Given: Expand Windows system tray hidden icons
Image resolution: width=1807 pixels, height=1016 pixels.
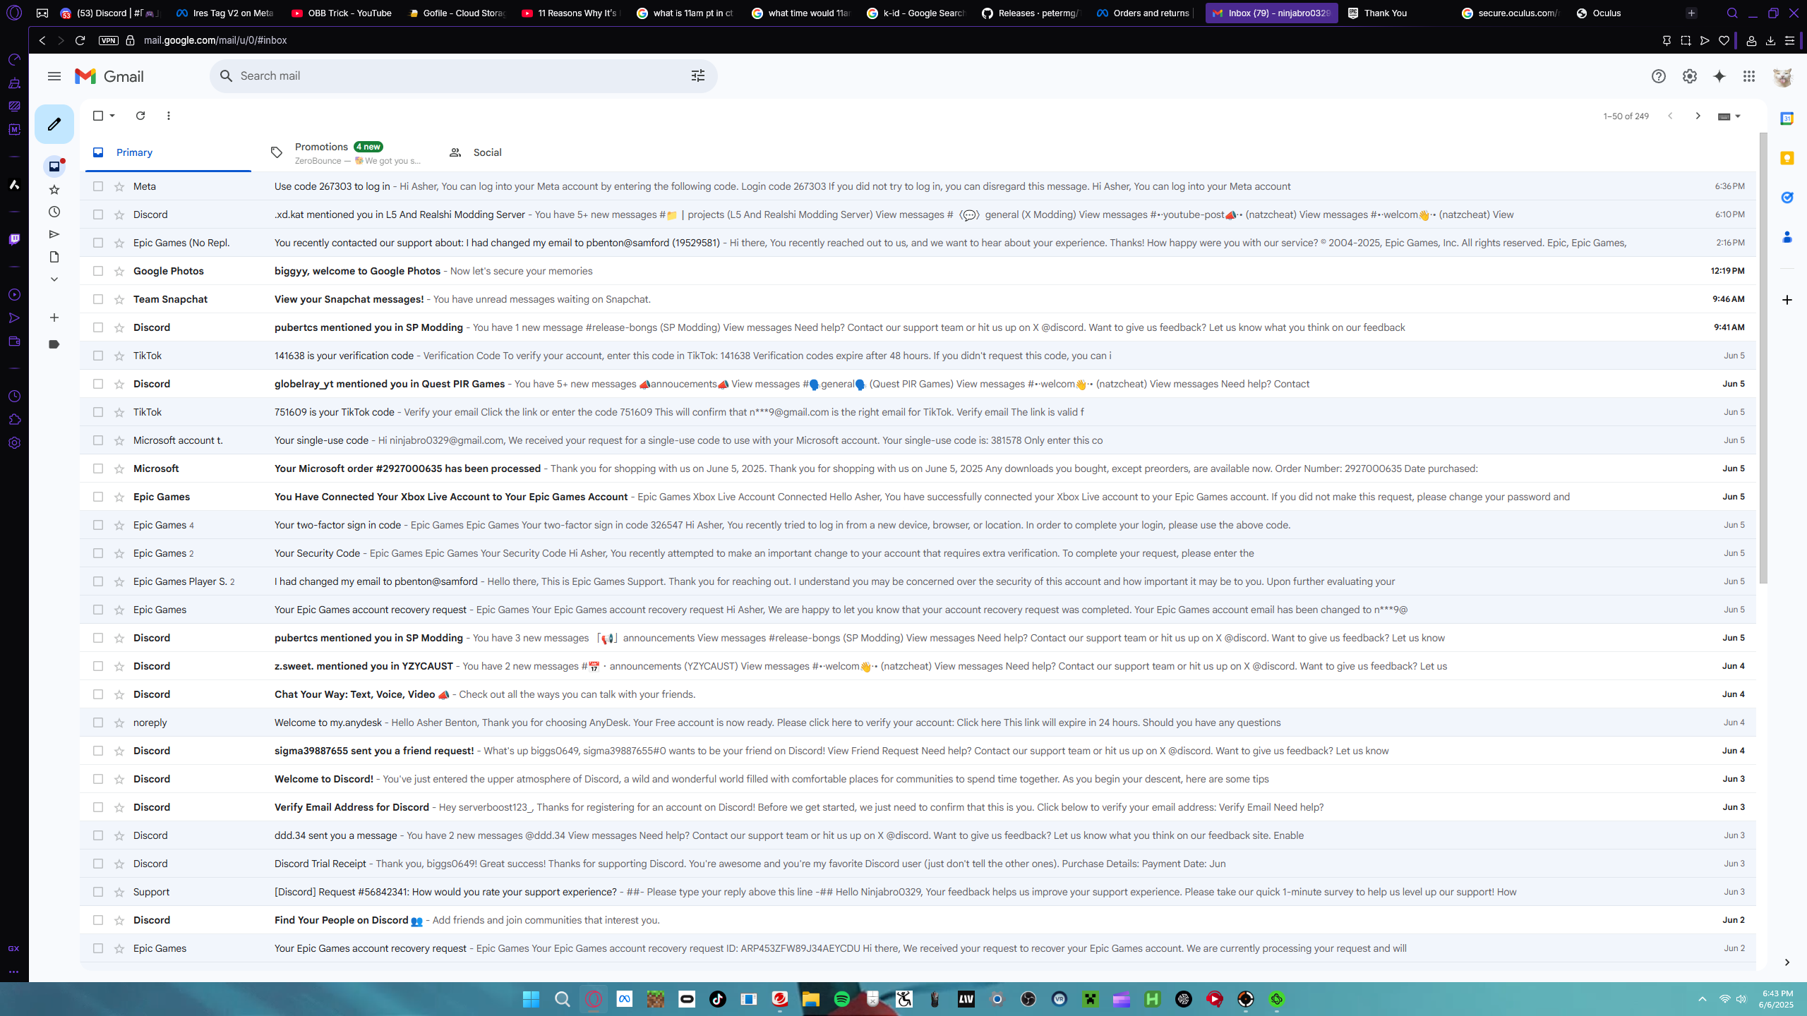Looking at the screenshot, I should pyautogui.click(x=1703, y=999).
